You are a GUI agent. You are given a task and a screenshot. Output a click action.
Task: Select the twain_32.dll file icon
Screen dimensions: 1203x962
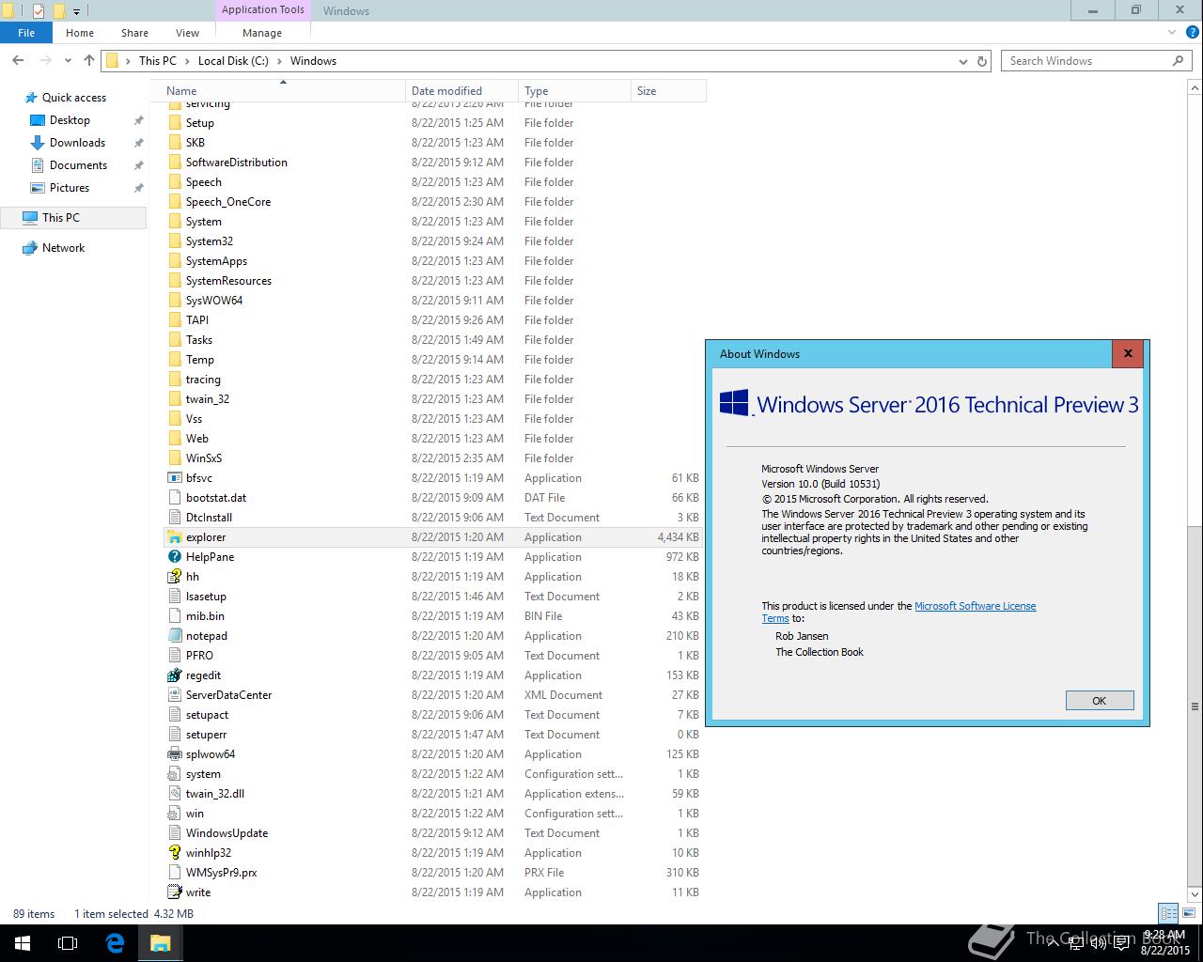pos(174,794)
